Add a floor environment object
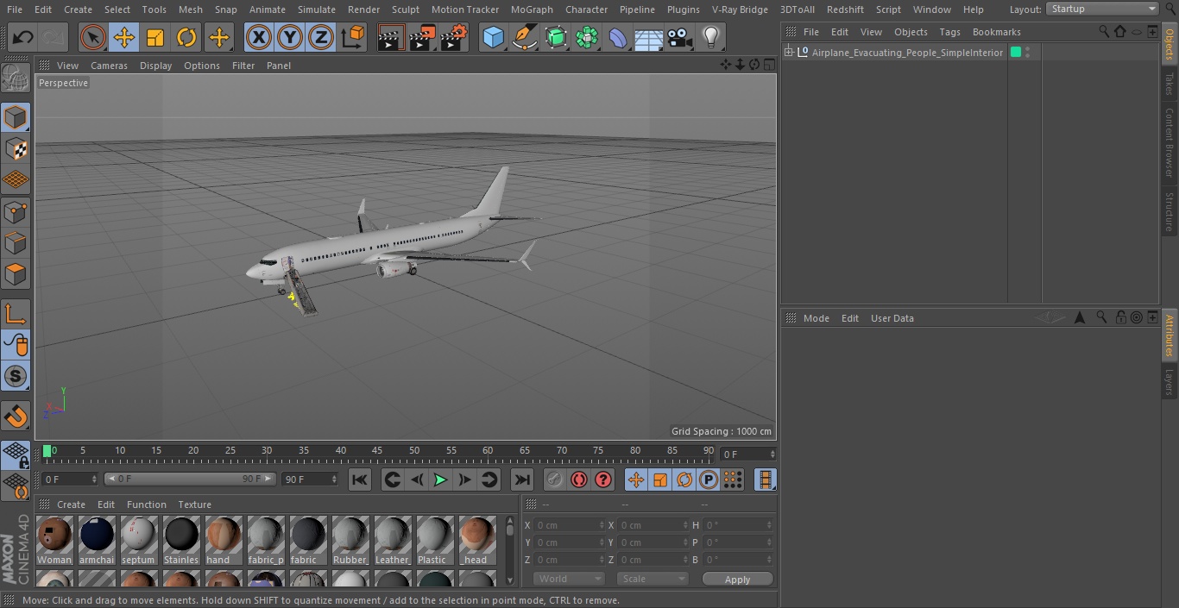This screenshot has width=1179, height=608. (649, 37)
